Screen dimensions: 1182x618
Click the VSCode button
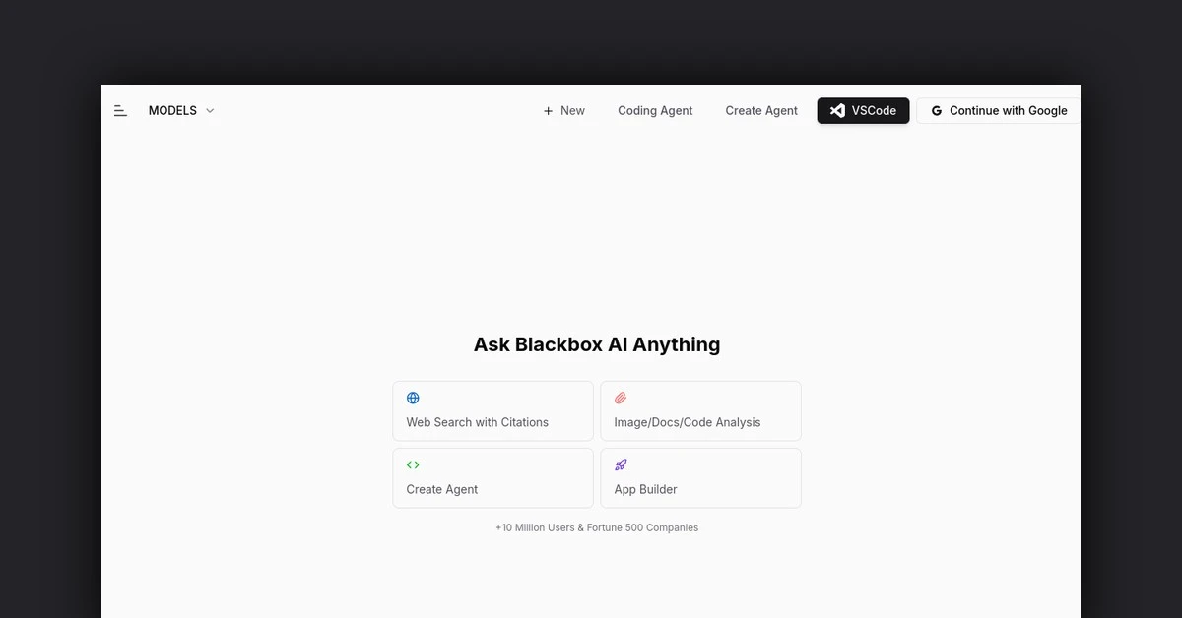coord(863,110)
